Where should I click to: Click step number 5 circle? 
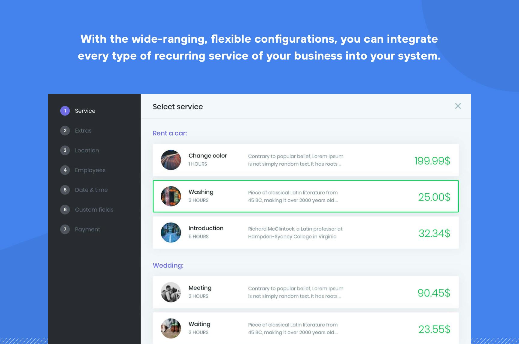click(x=65, y=190)
